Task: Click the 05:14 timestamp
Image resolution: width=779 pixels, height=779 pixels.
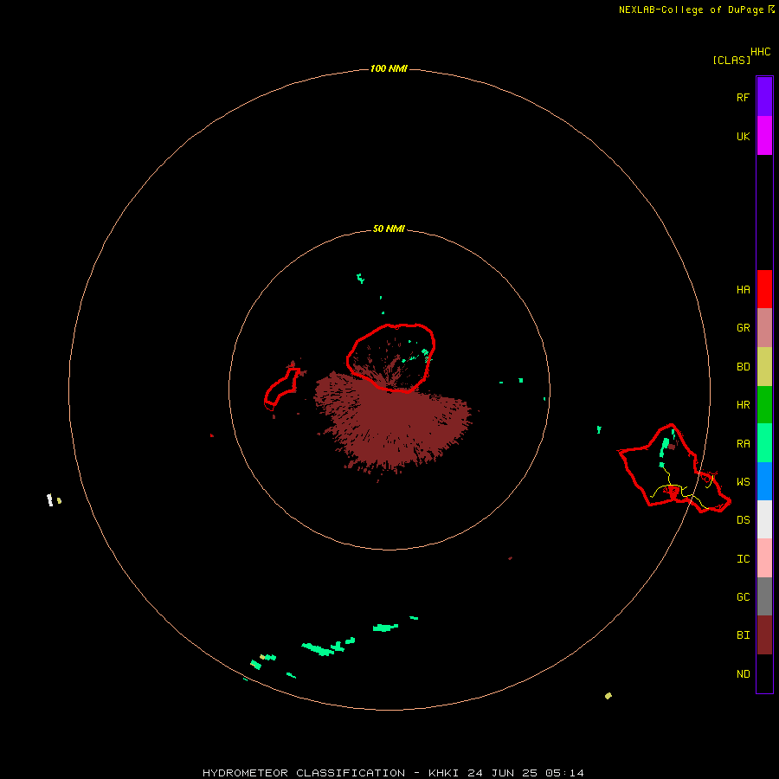Action: (564, 773)
